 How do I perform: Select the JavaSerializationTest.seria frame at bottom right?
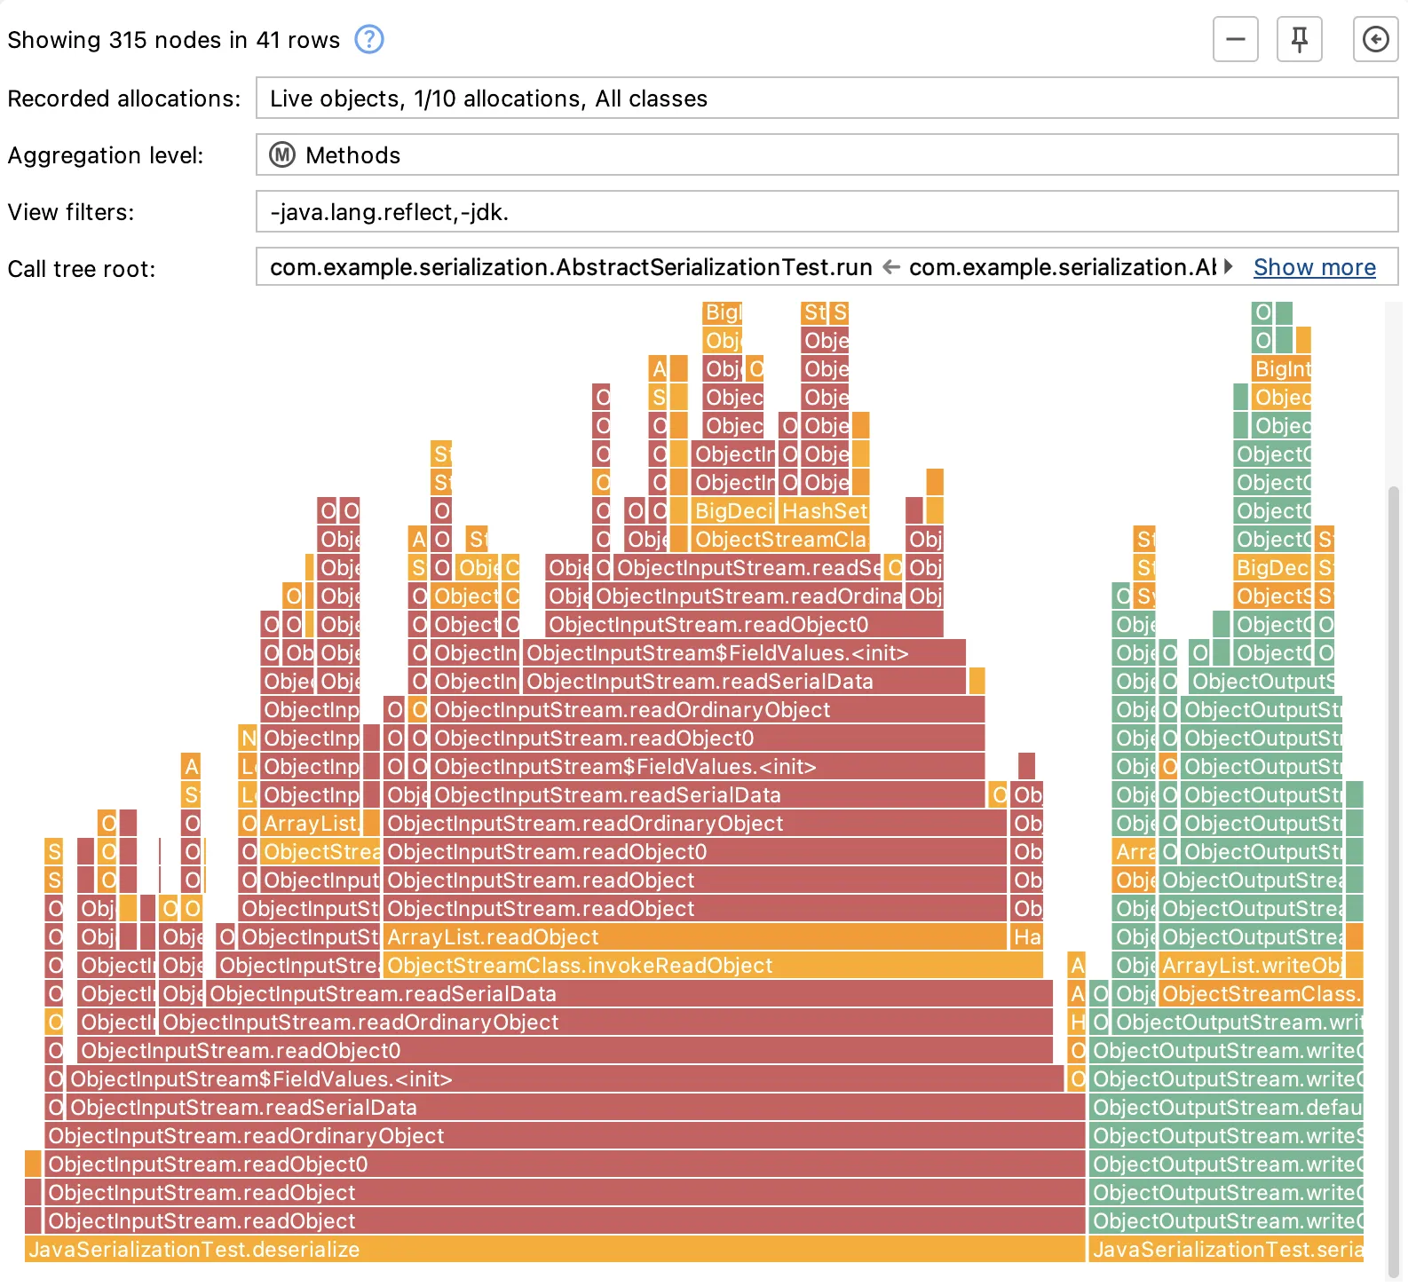(1226, 1249)
